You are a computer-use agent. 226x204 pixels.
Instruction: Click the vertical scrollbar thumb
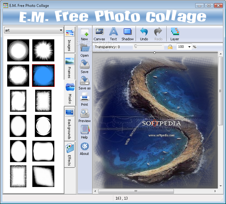pos(221,91)
